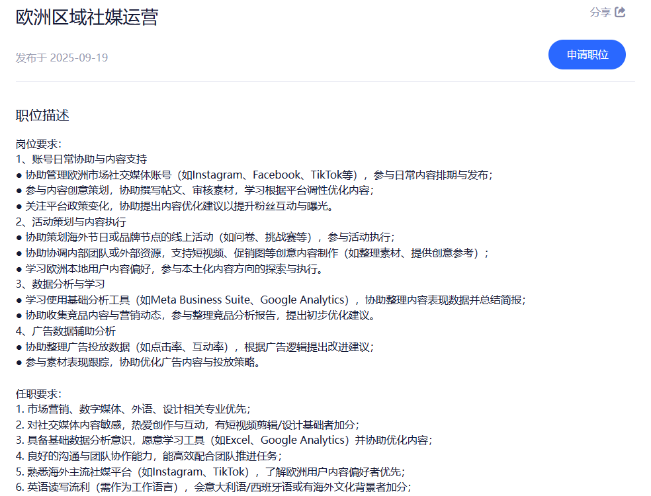Viewport: 651px width, 496px height.
Task: Click the 英语读写流利 language requirement line
Action: pyautogui.click(x=214, y=487)
